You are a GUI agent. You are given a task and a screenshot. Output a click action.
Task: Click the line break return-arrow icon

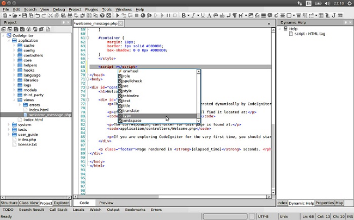pyautogui.click(x=229, y=16)
